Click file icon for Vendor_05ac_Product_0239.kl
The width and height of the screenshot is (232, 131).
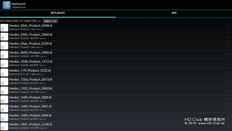coord(4,46)
